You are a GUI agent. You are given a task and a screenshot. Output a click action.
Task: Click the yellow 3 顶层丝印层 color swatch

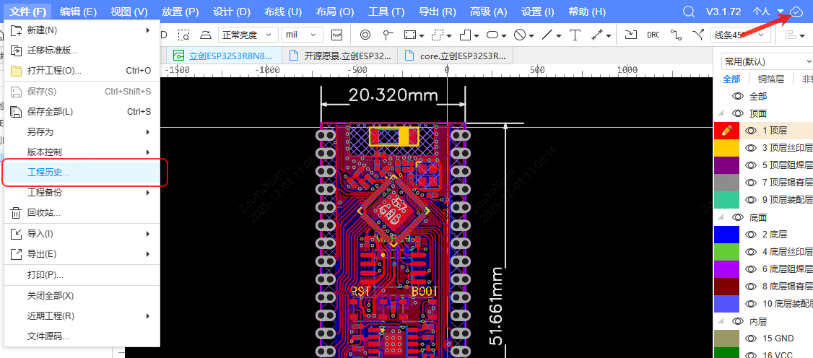(726, 148)
